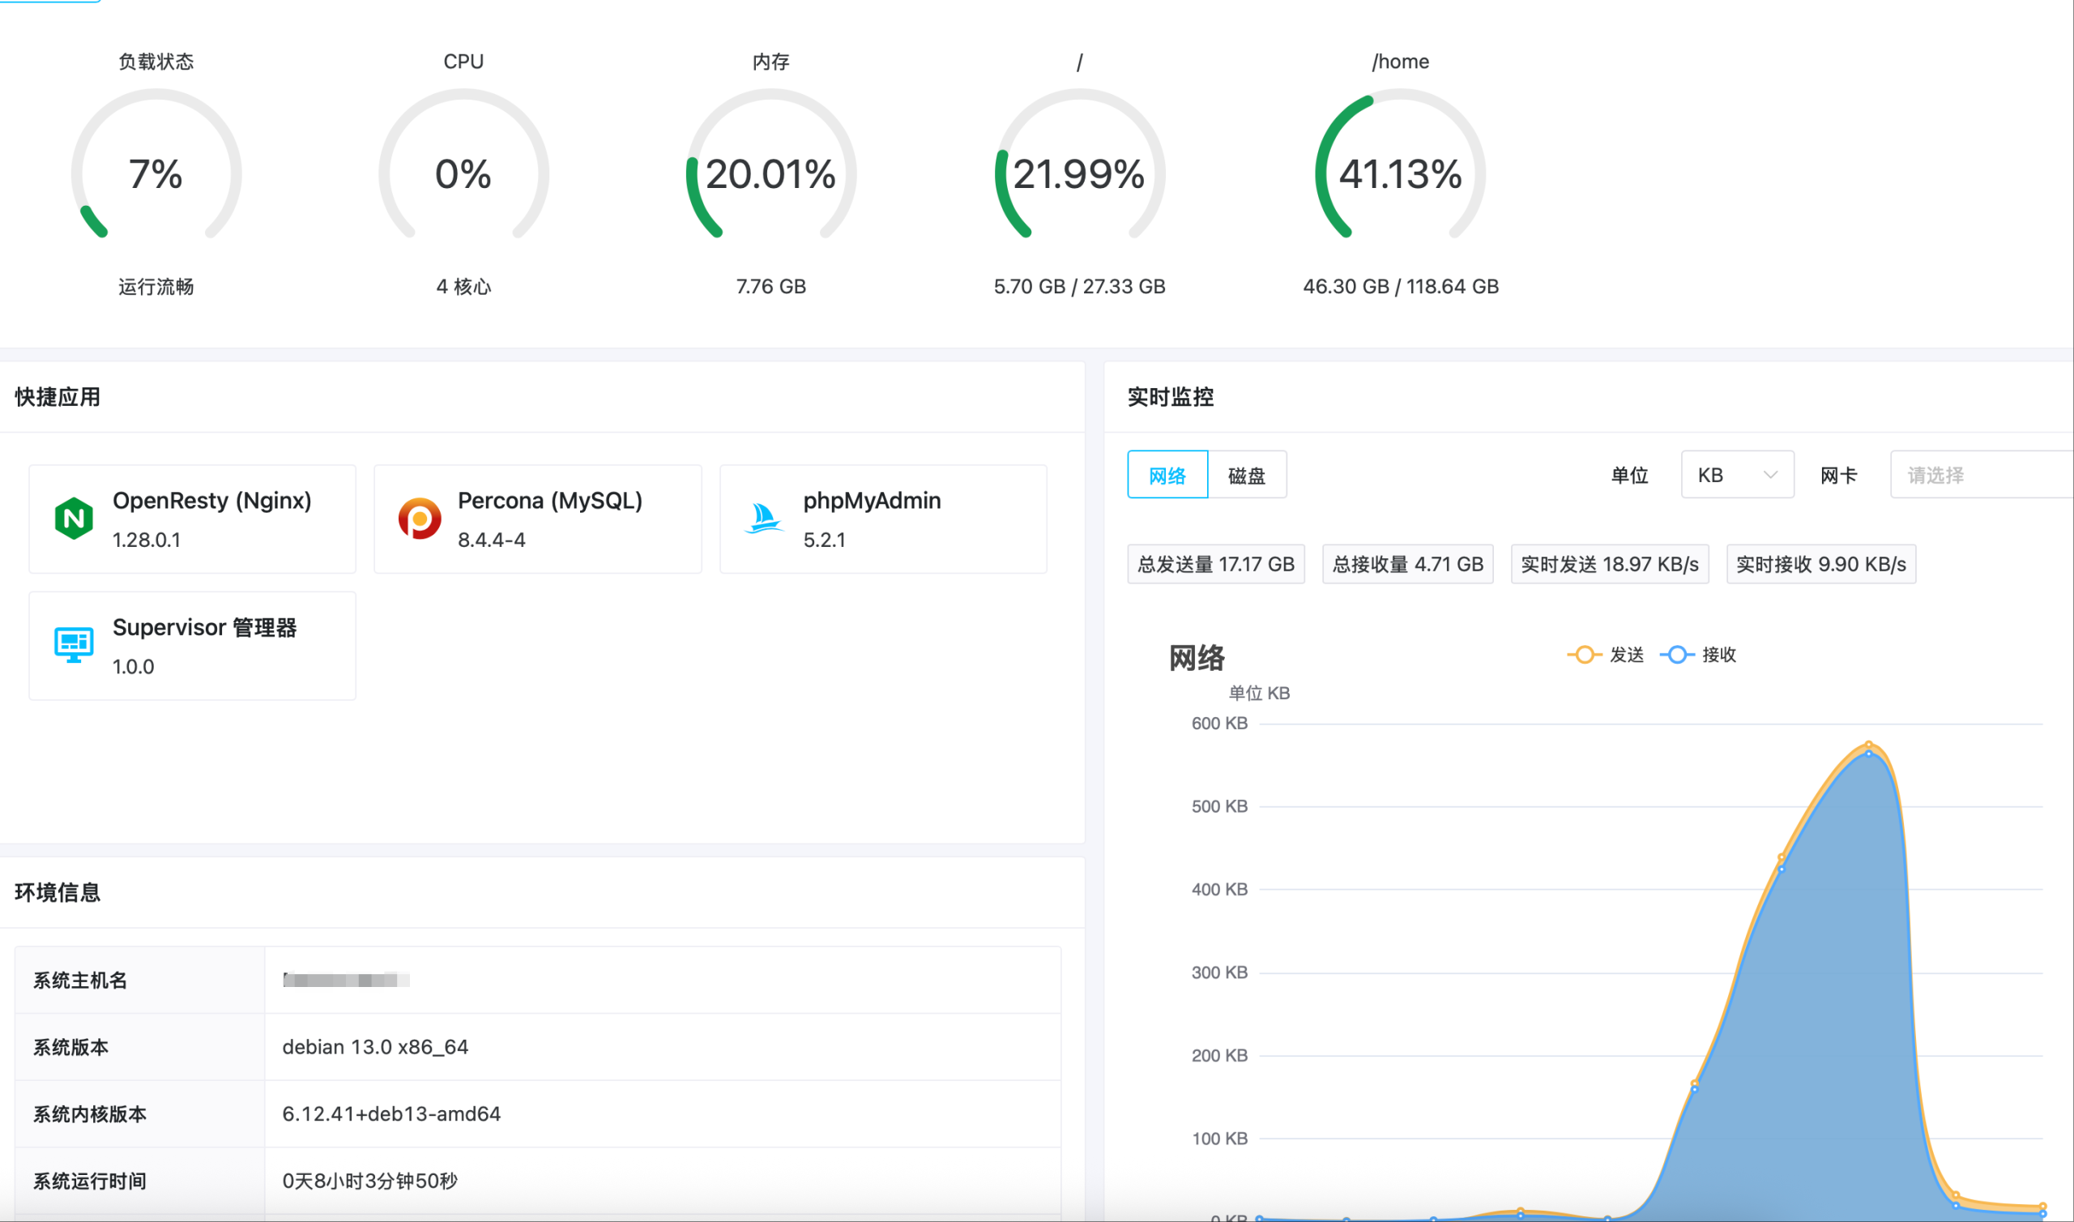Open the OpenResty (Nginx) app card
Viewport: 2074px width, 1222px height.
pos(193,519)
